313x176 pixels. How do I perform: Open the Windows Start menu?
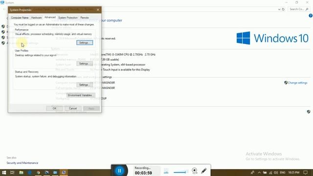(x=4, y=173)
